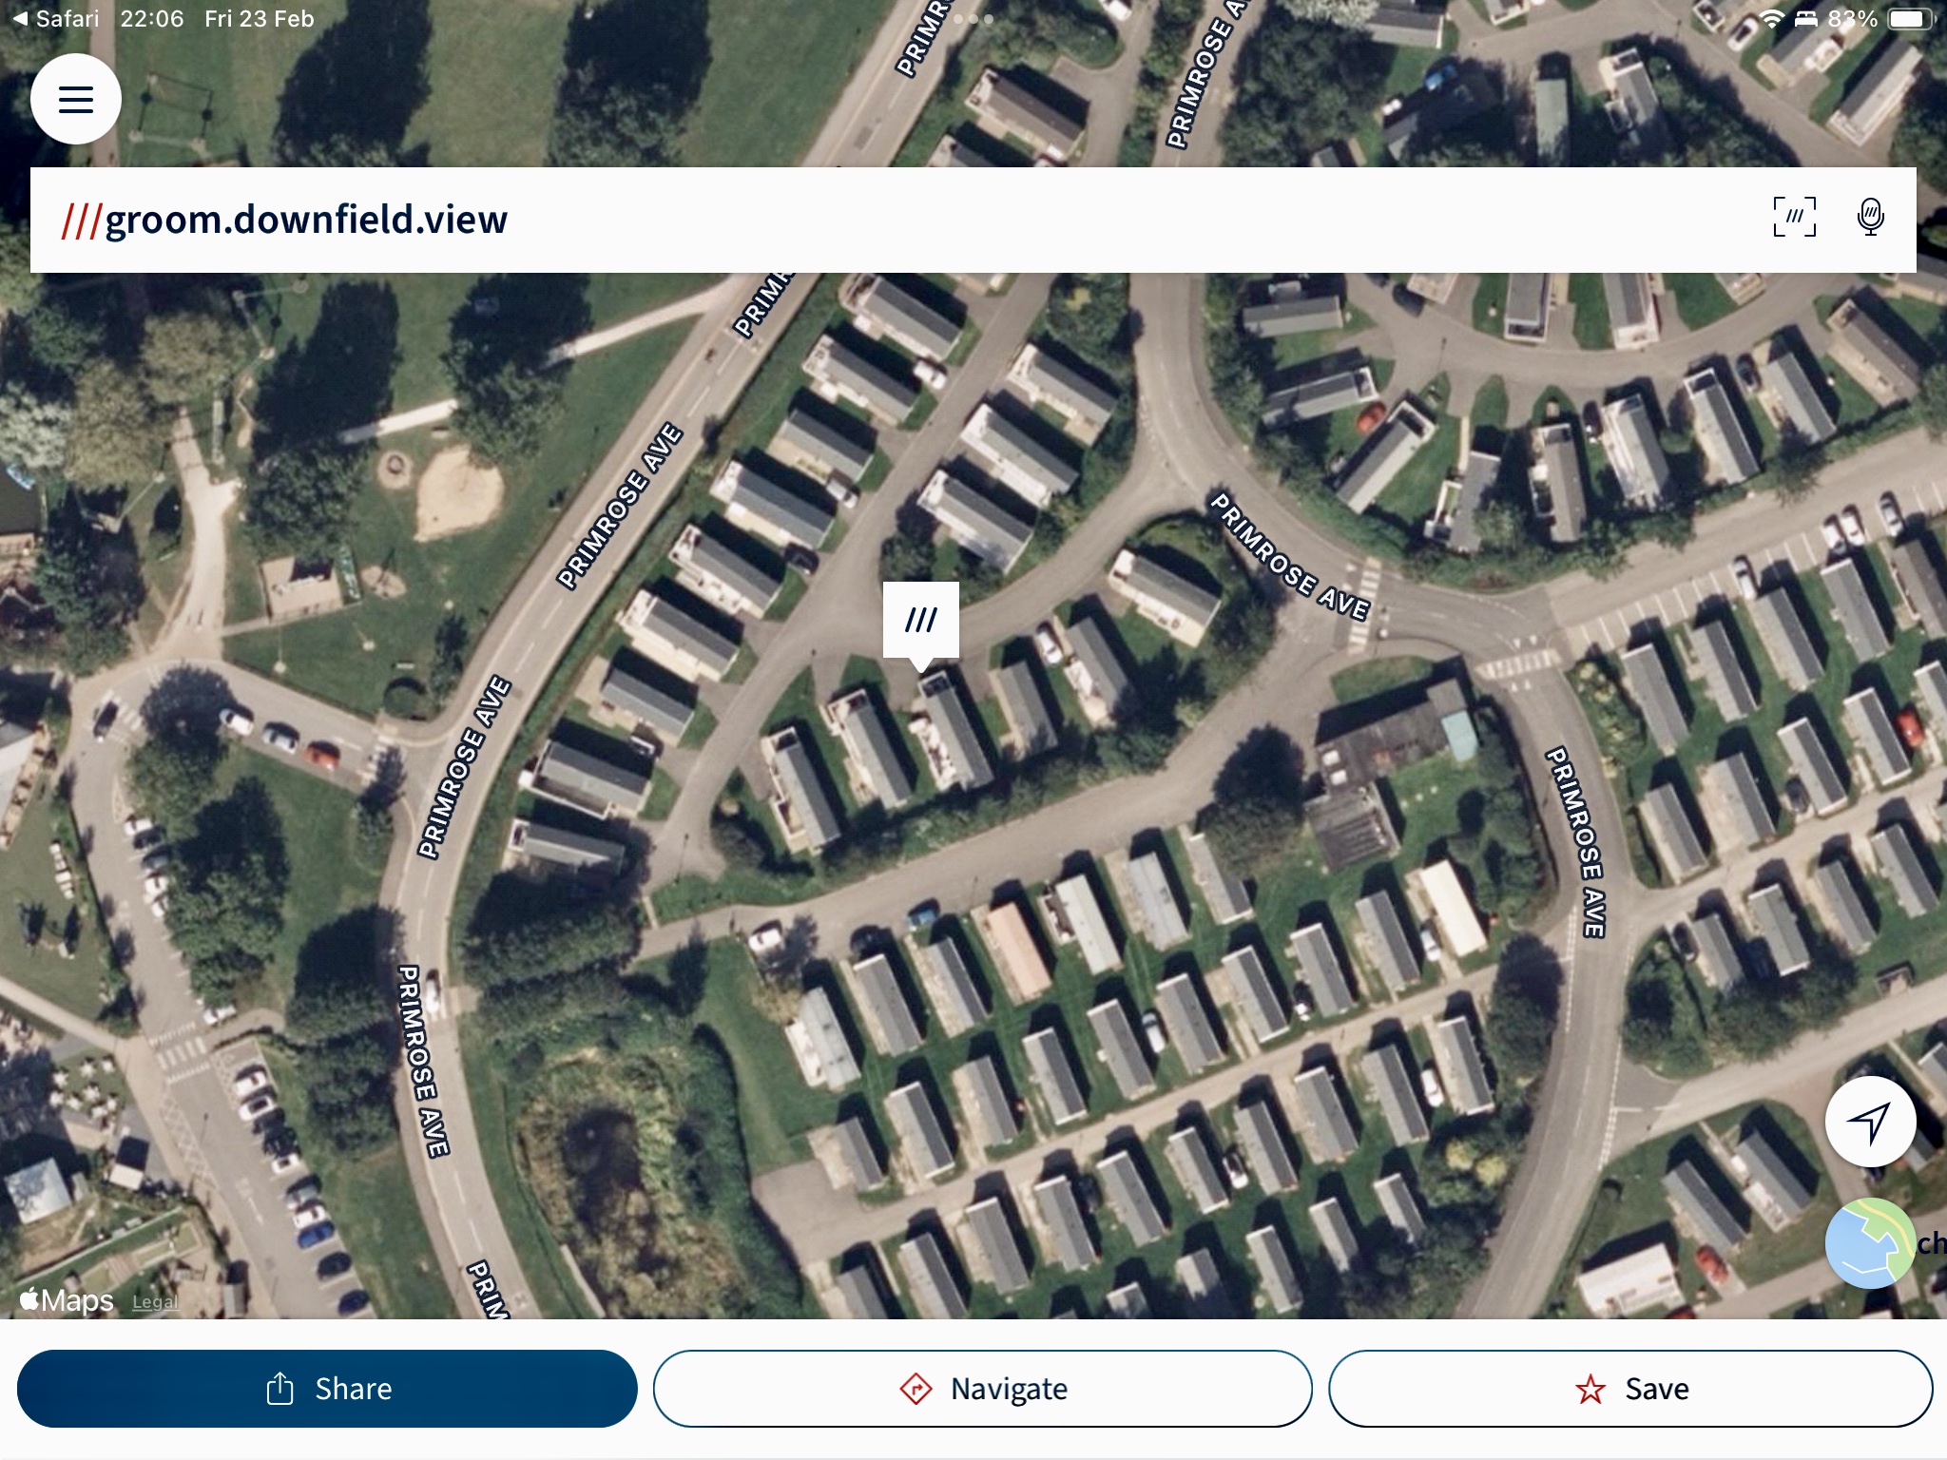Click the Navigate button

[982, 1389]
